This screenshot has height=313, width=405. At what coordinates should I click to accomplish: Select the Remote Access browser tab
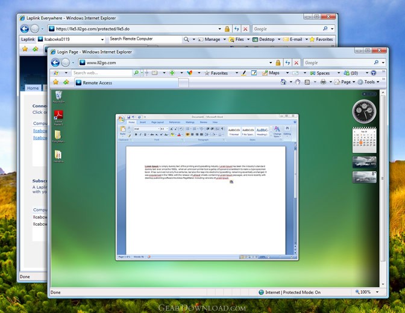pos(127,83)
